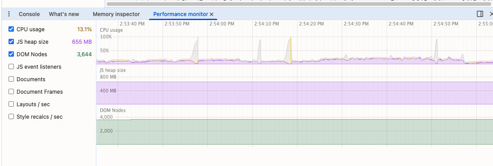Enable the Style recalcs / sec checkbox
The height and width of the screenshot is (166, 493).
11,116
